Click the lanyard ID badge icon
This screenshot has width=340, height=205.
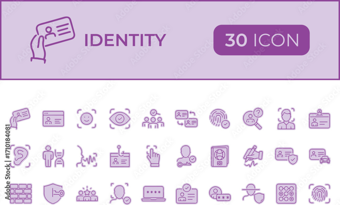click(x=319, y=119)
